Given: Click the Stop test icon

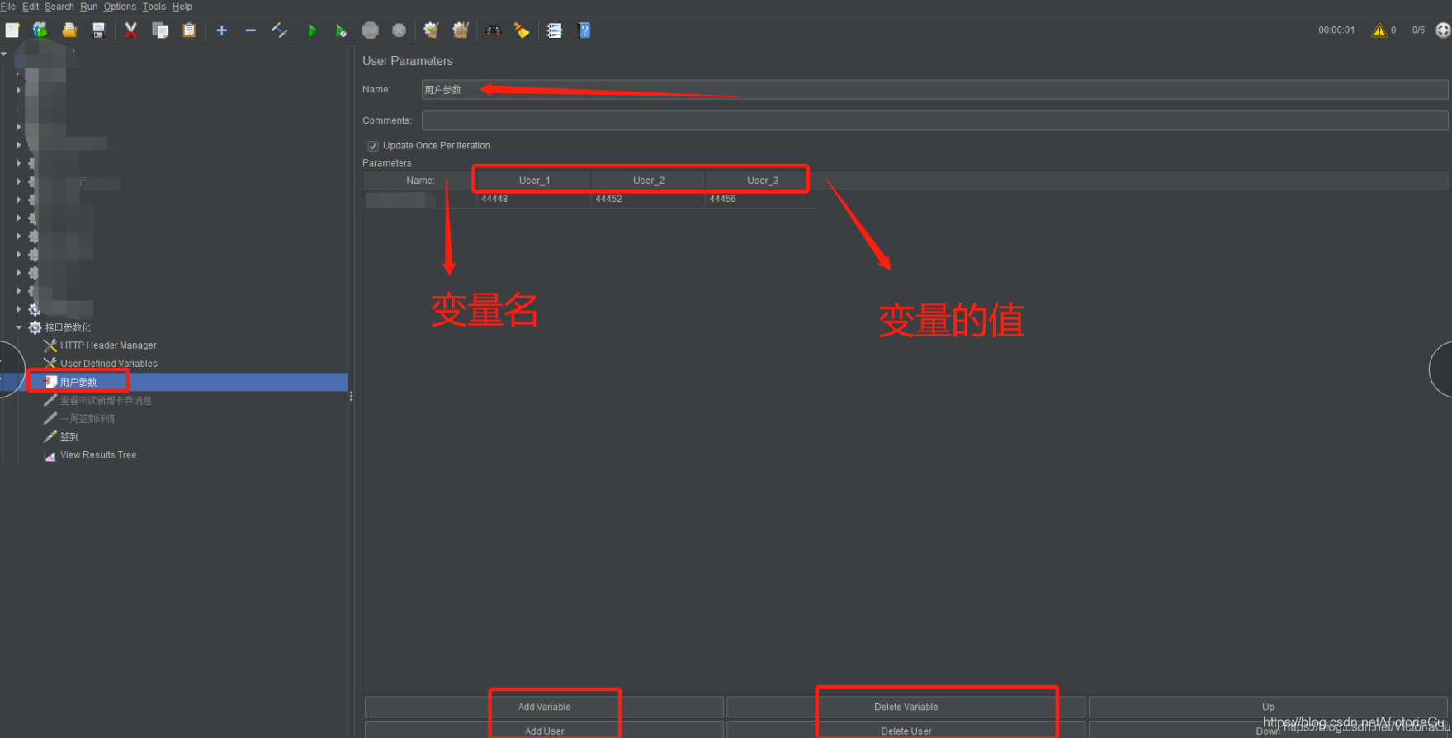Looking at the screenshot, I should 370,31.
